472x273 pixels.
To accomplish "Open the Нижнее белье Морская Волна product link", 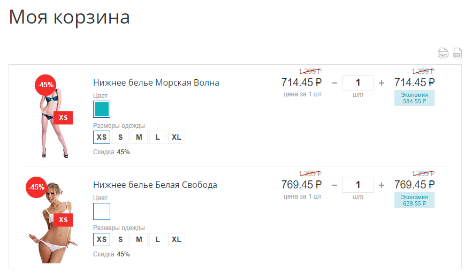I will point(156,83).
